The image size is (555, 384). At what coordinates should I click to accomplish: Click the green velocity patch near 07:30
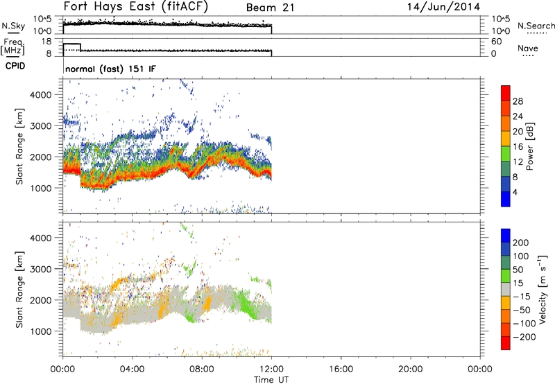tap(190, 315)
